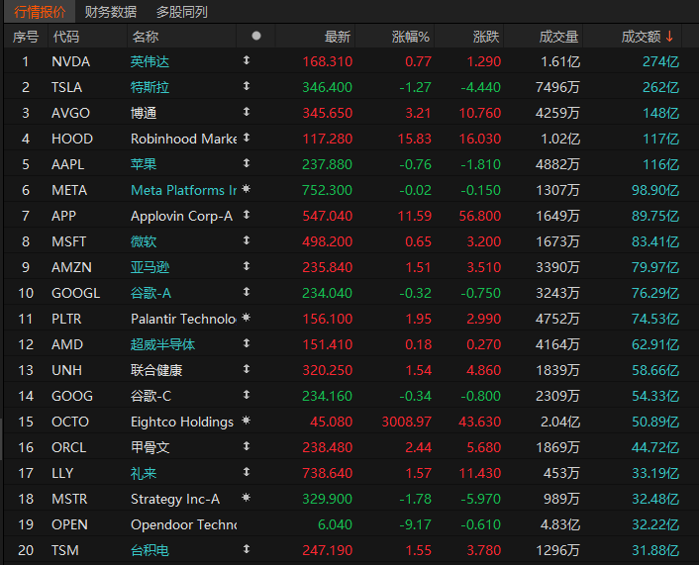The width and height of the screenshot is (699, 565).
Task: Open stock name 英伟达
Action: click(150, 61)
